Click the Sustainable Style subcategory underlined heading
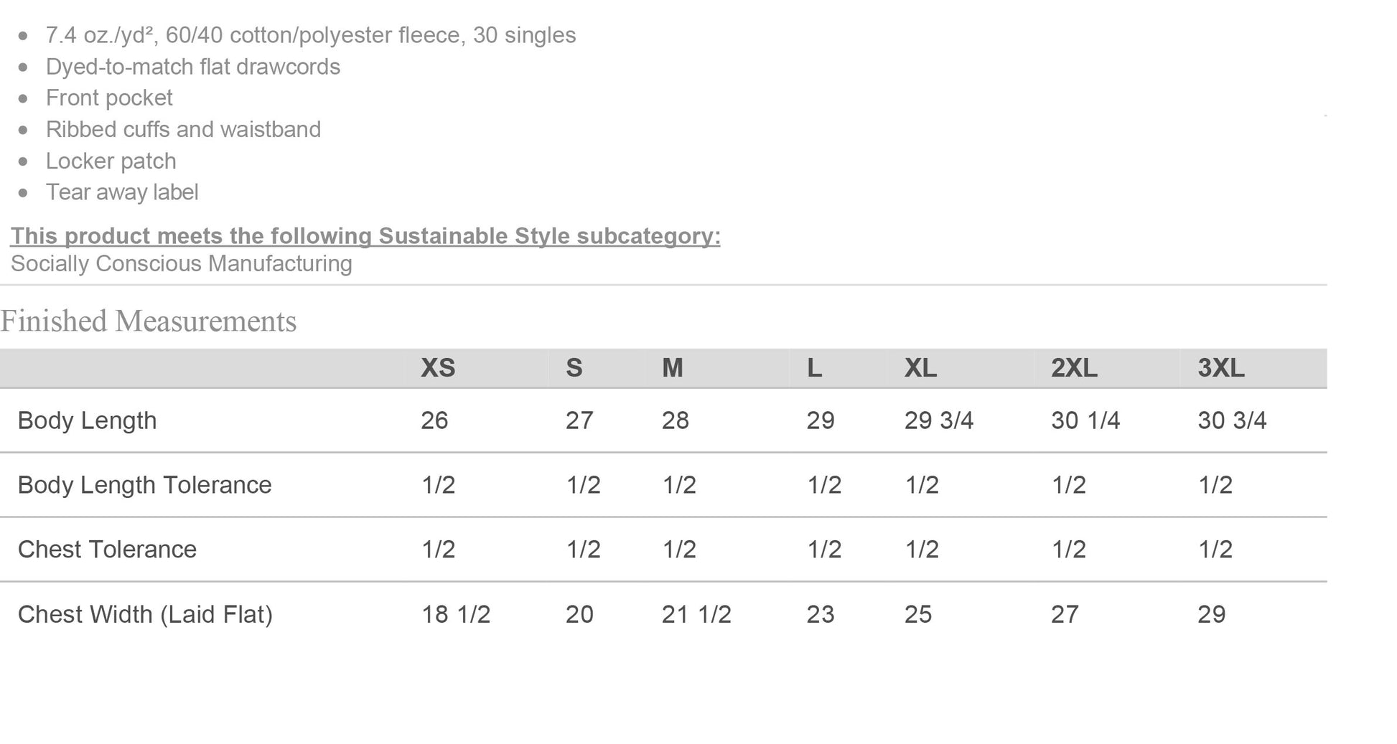 pos(365,236)
